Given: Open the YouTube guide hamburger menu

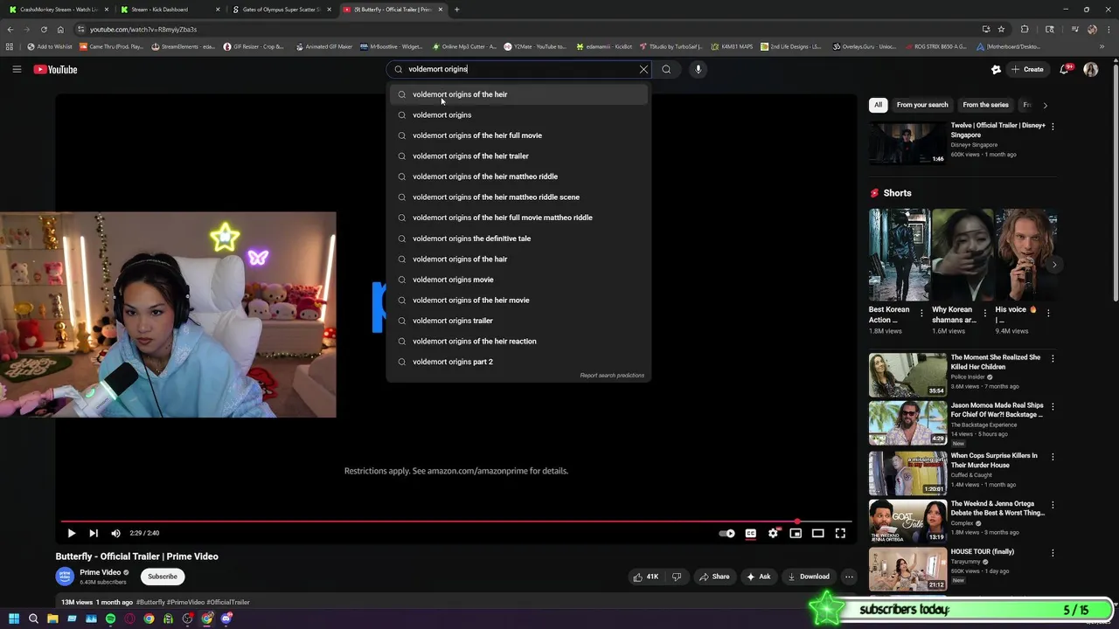Looking at the screenshot, I should click(17, 69).
